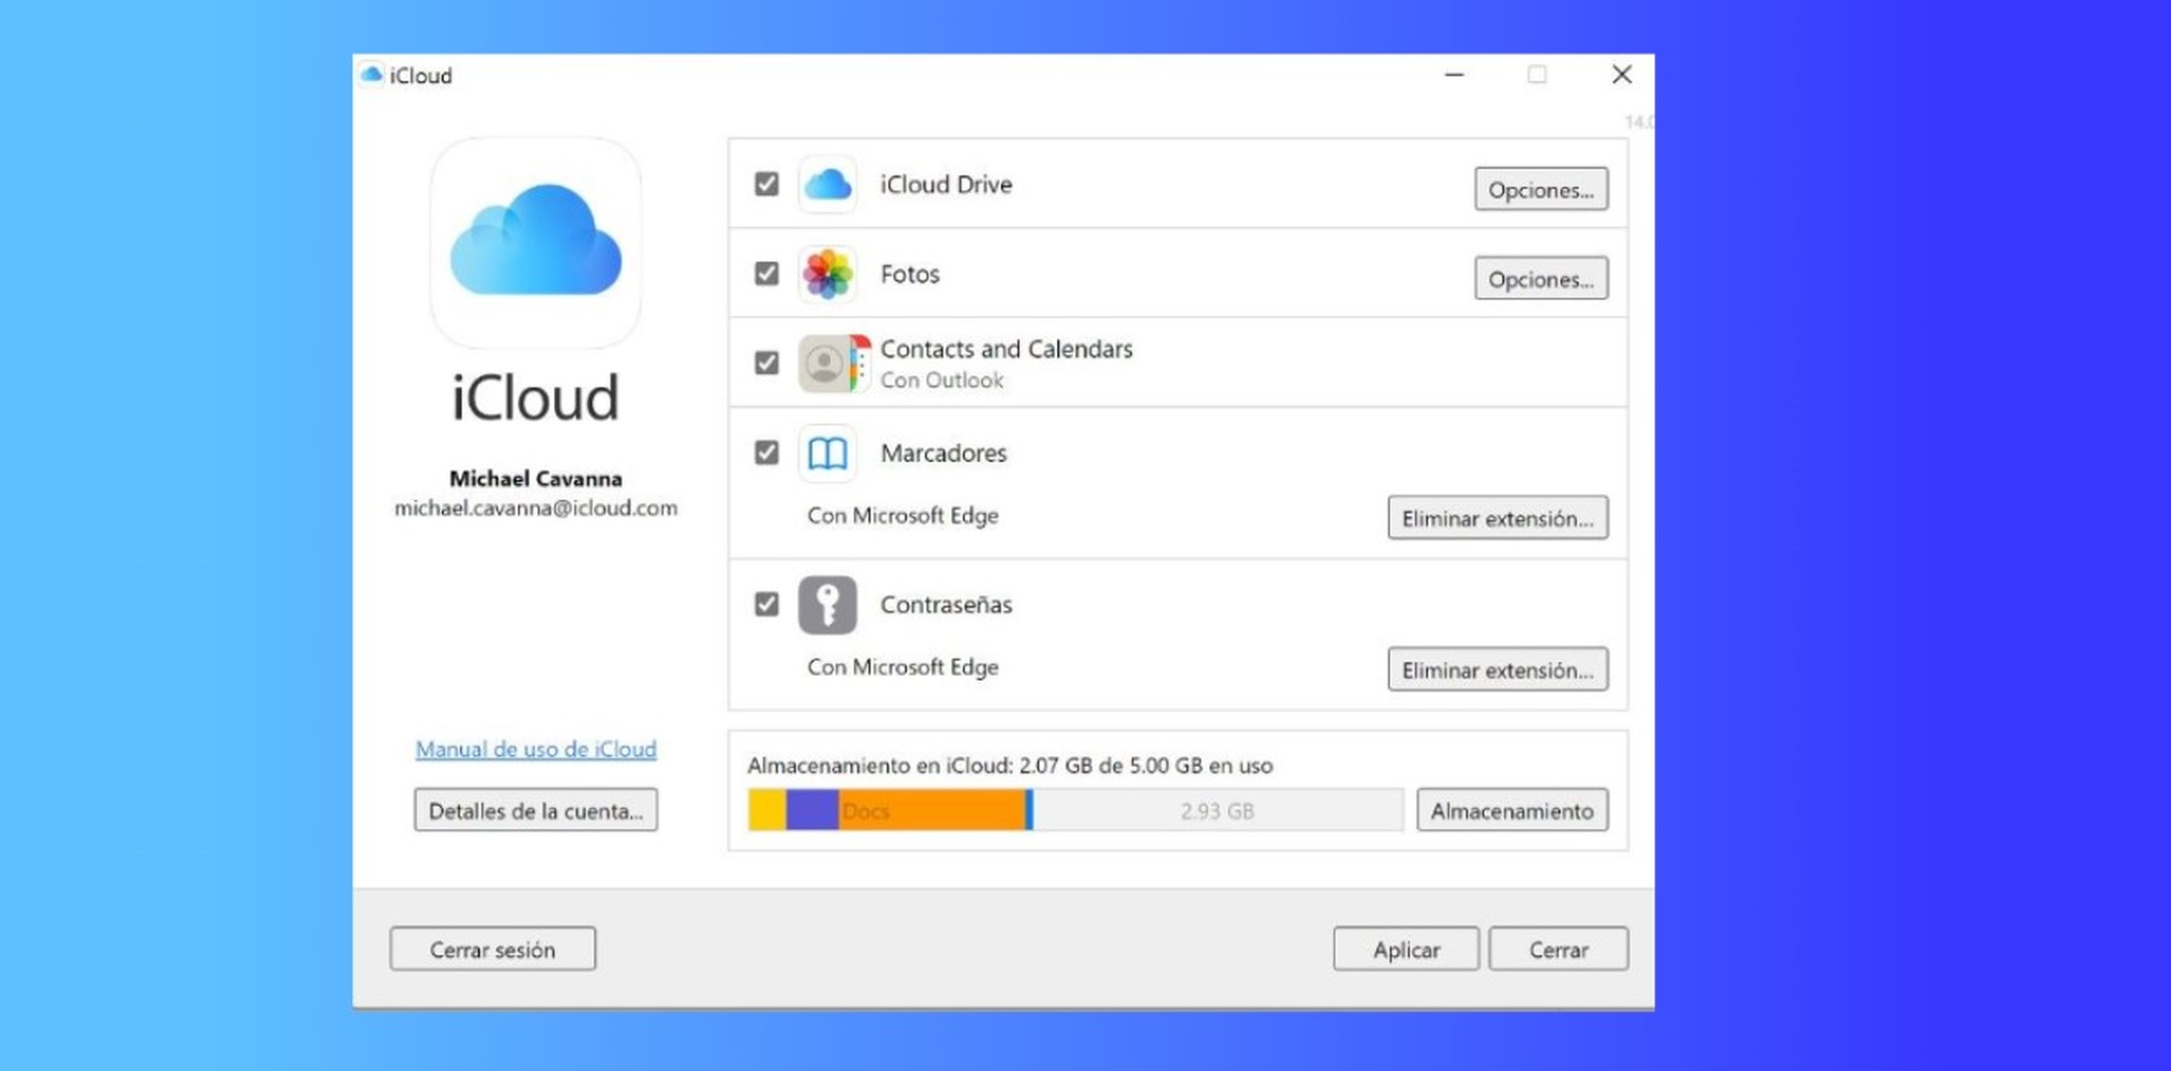Screen dimensions: 2171x1071
Task: Open Detalles de la cuenta
Action: (x=536, y=810)
